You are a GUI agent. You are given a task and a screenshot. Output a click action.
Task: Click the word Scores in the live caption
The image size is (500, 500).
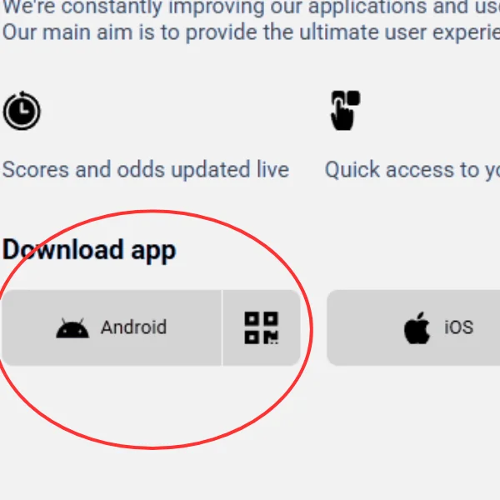coord(36,170)
